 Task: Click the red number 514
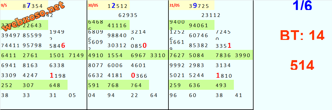pos(302,65)
